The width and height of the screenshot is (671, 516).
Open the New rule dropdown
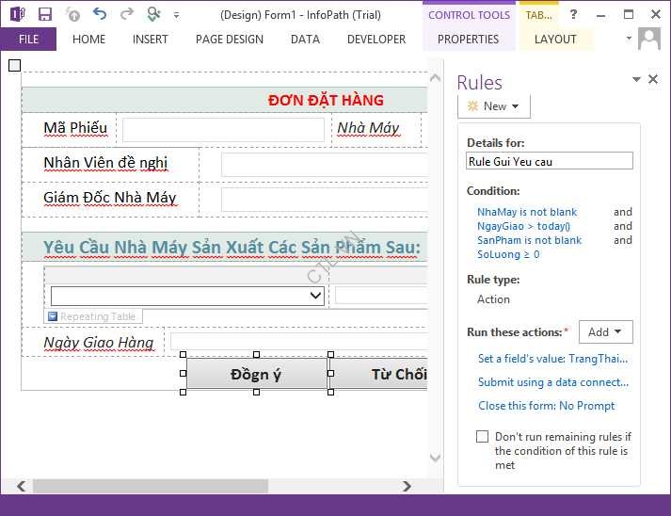pos(494,106)
